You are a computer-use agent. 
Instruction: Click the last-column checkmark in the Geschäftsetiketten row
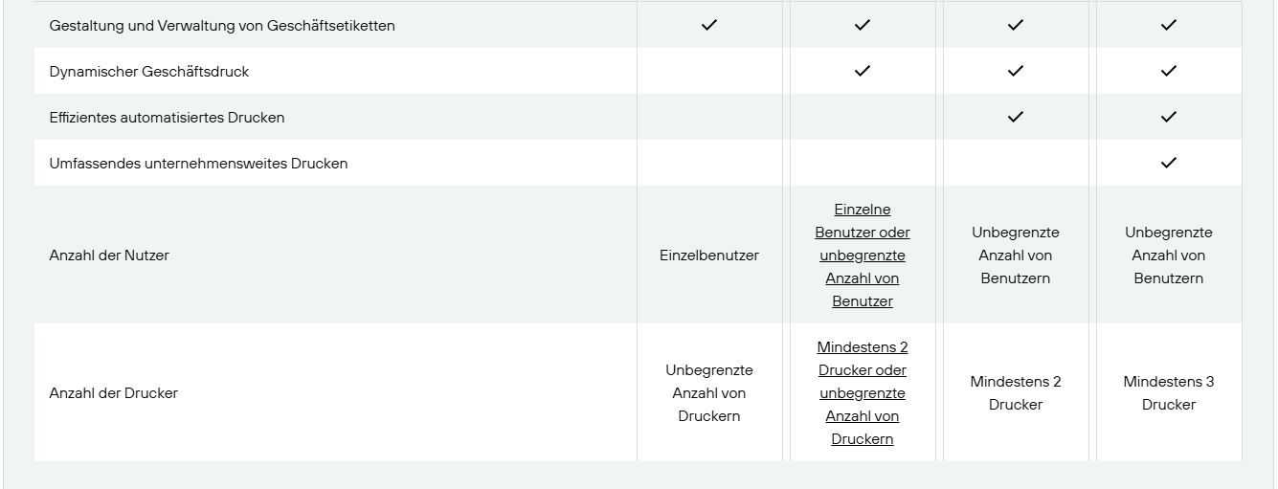point(1169,26)
